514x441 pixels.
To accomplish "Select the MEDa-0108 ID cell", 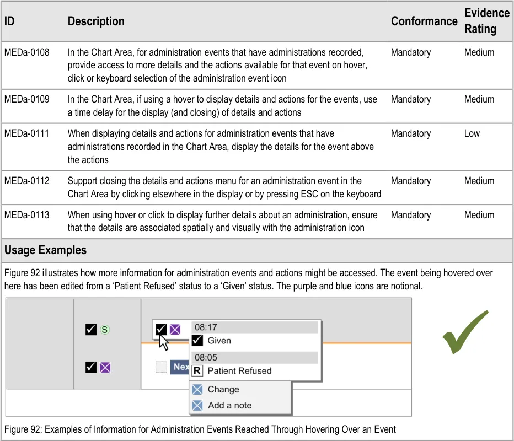I will [x=26, y=52].
